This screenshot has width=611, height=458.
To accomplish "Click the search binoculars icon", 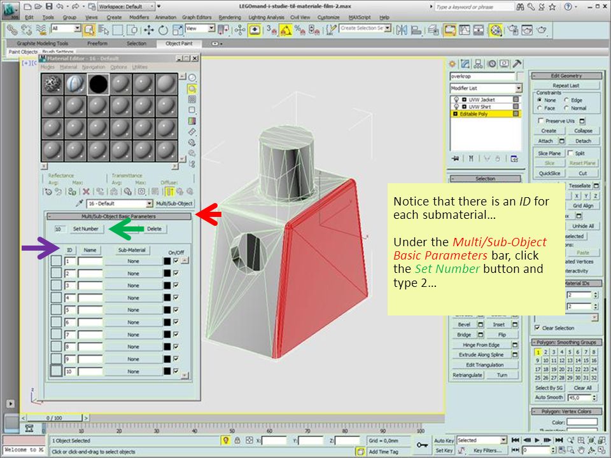I will [x=520, y=6].
